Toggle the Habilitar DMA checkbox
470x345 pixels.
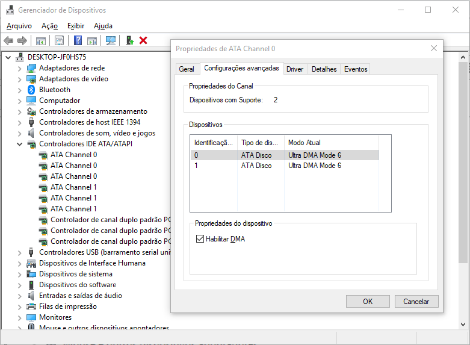pyautogui.click(x=200, y=239)
